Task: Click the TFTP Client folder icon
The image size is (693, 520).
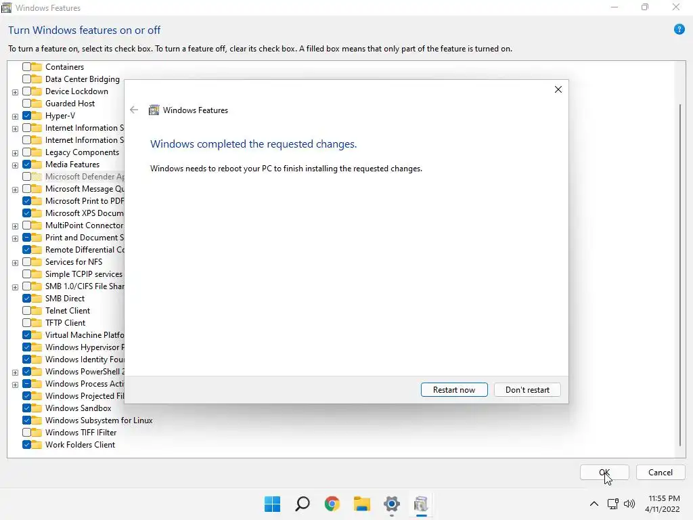Action: pos(37,323)
